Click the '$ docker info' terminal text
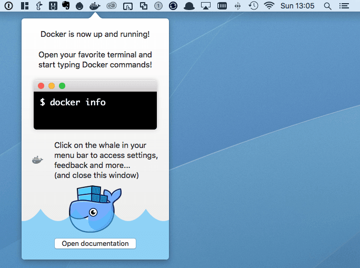The image size is (360, 268). click(x=73, y=102)
